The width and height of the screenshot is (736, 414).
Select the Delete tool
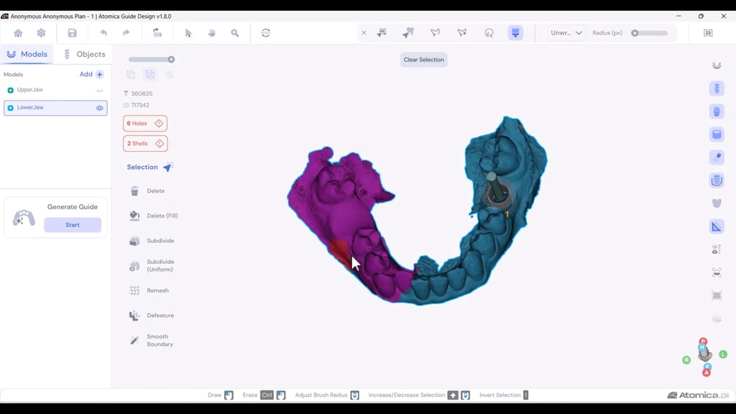point(151,191)
